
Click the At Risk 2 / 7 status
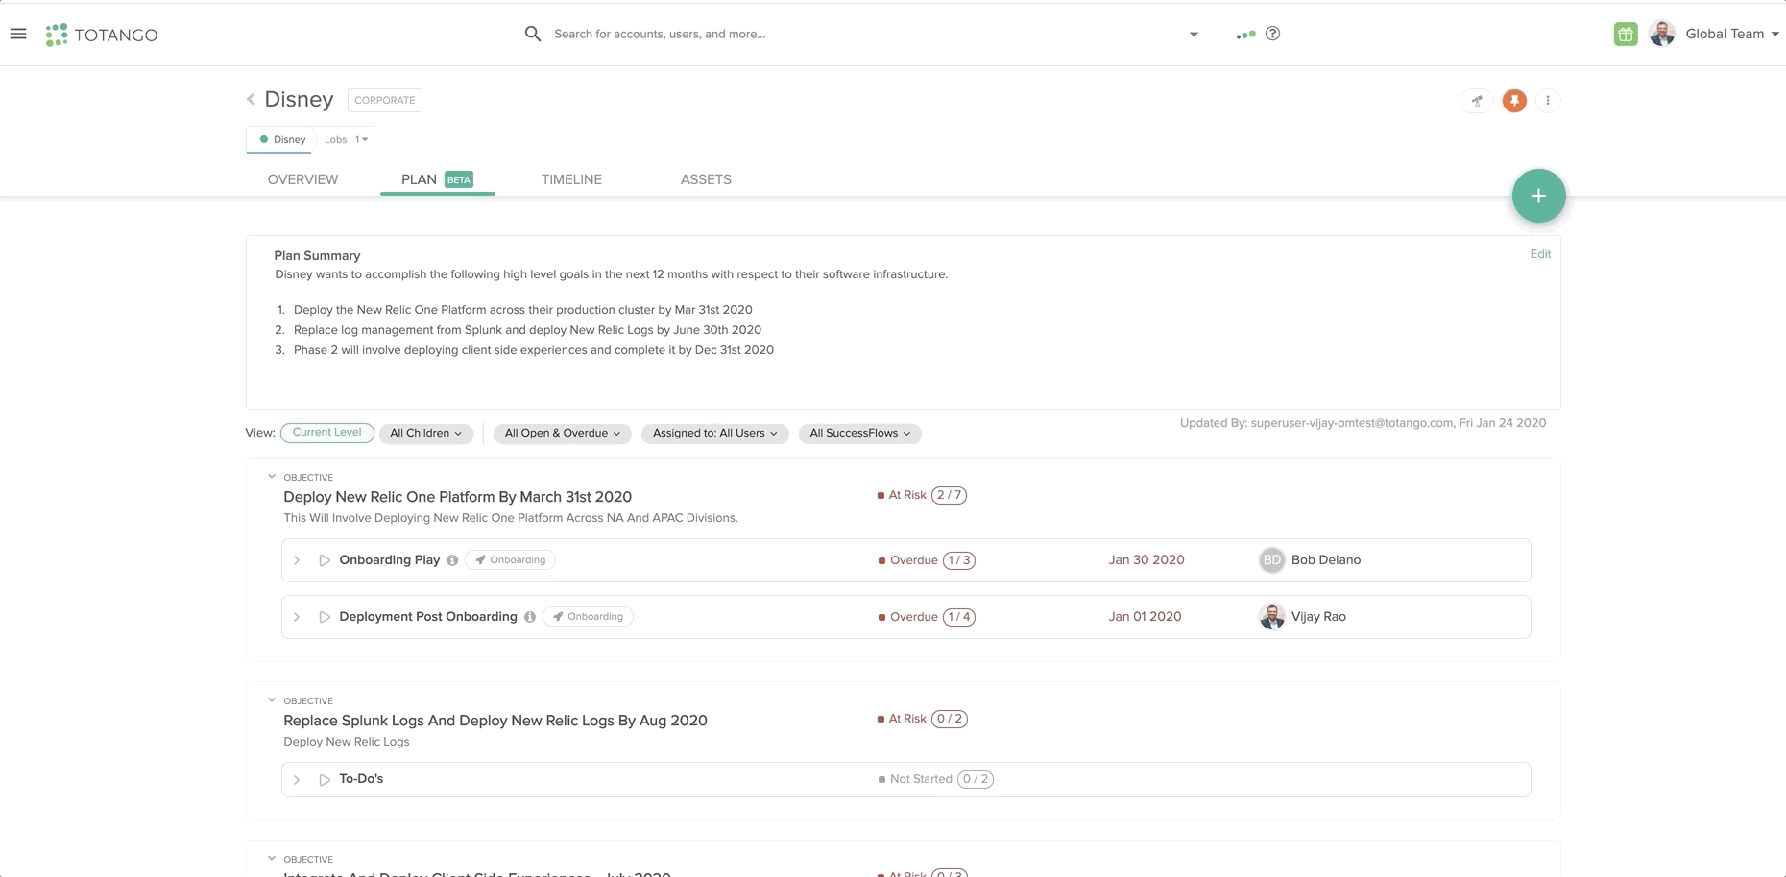922,495
